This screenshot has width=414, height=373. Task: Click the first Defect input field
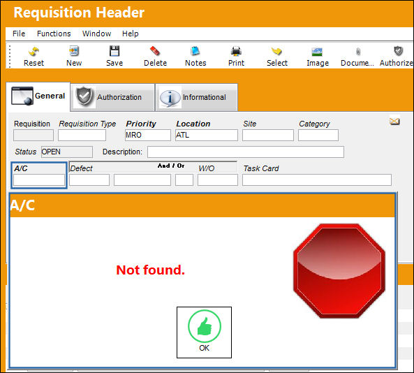coord(89,180)
